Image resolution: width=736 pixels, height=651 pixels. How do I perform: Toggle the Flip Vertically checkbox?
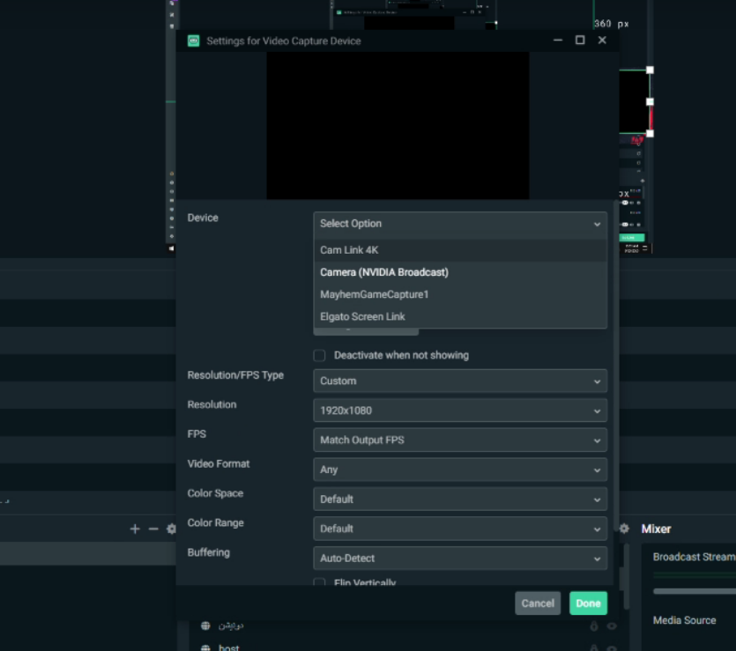click(319, 582)
